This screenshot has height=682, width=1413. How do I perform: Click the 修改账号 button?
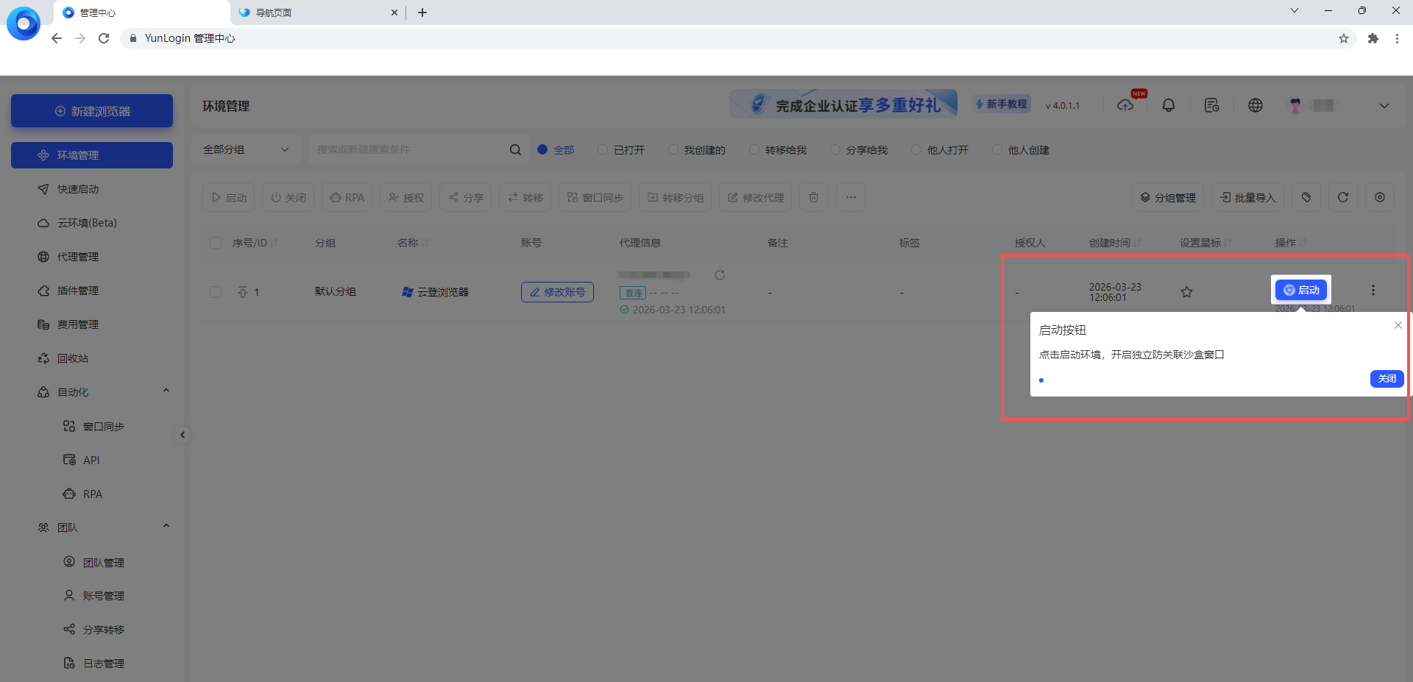coord(556,291)
